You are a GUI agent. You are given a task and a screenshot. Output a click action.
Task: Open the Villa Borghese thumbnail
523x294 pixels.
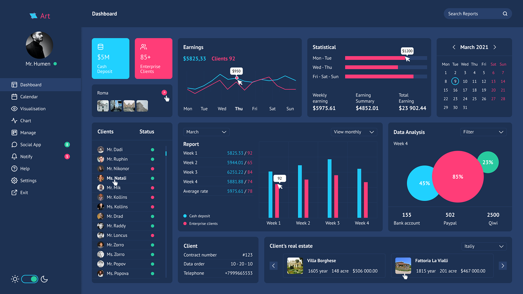295,266
